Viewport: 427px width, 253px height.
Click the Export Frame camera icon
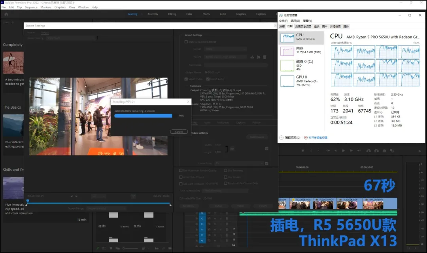tap(384, 150)
